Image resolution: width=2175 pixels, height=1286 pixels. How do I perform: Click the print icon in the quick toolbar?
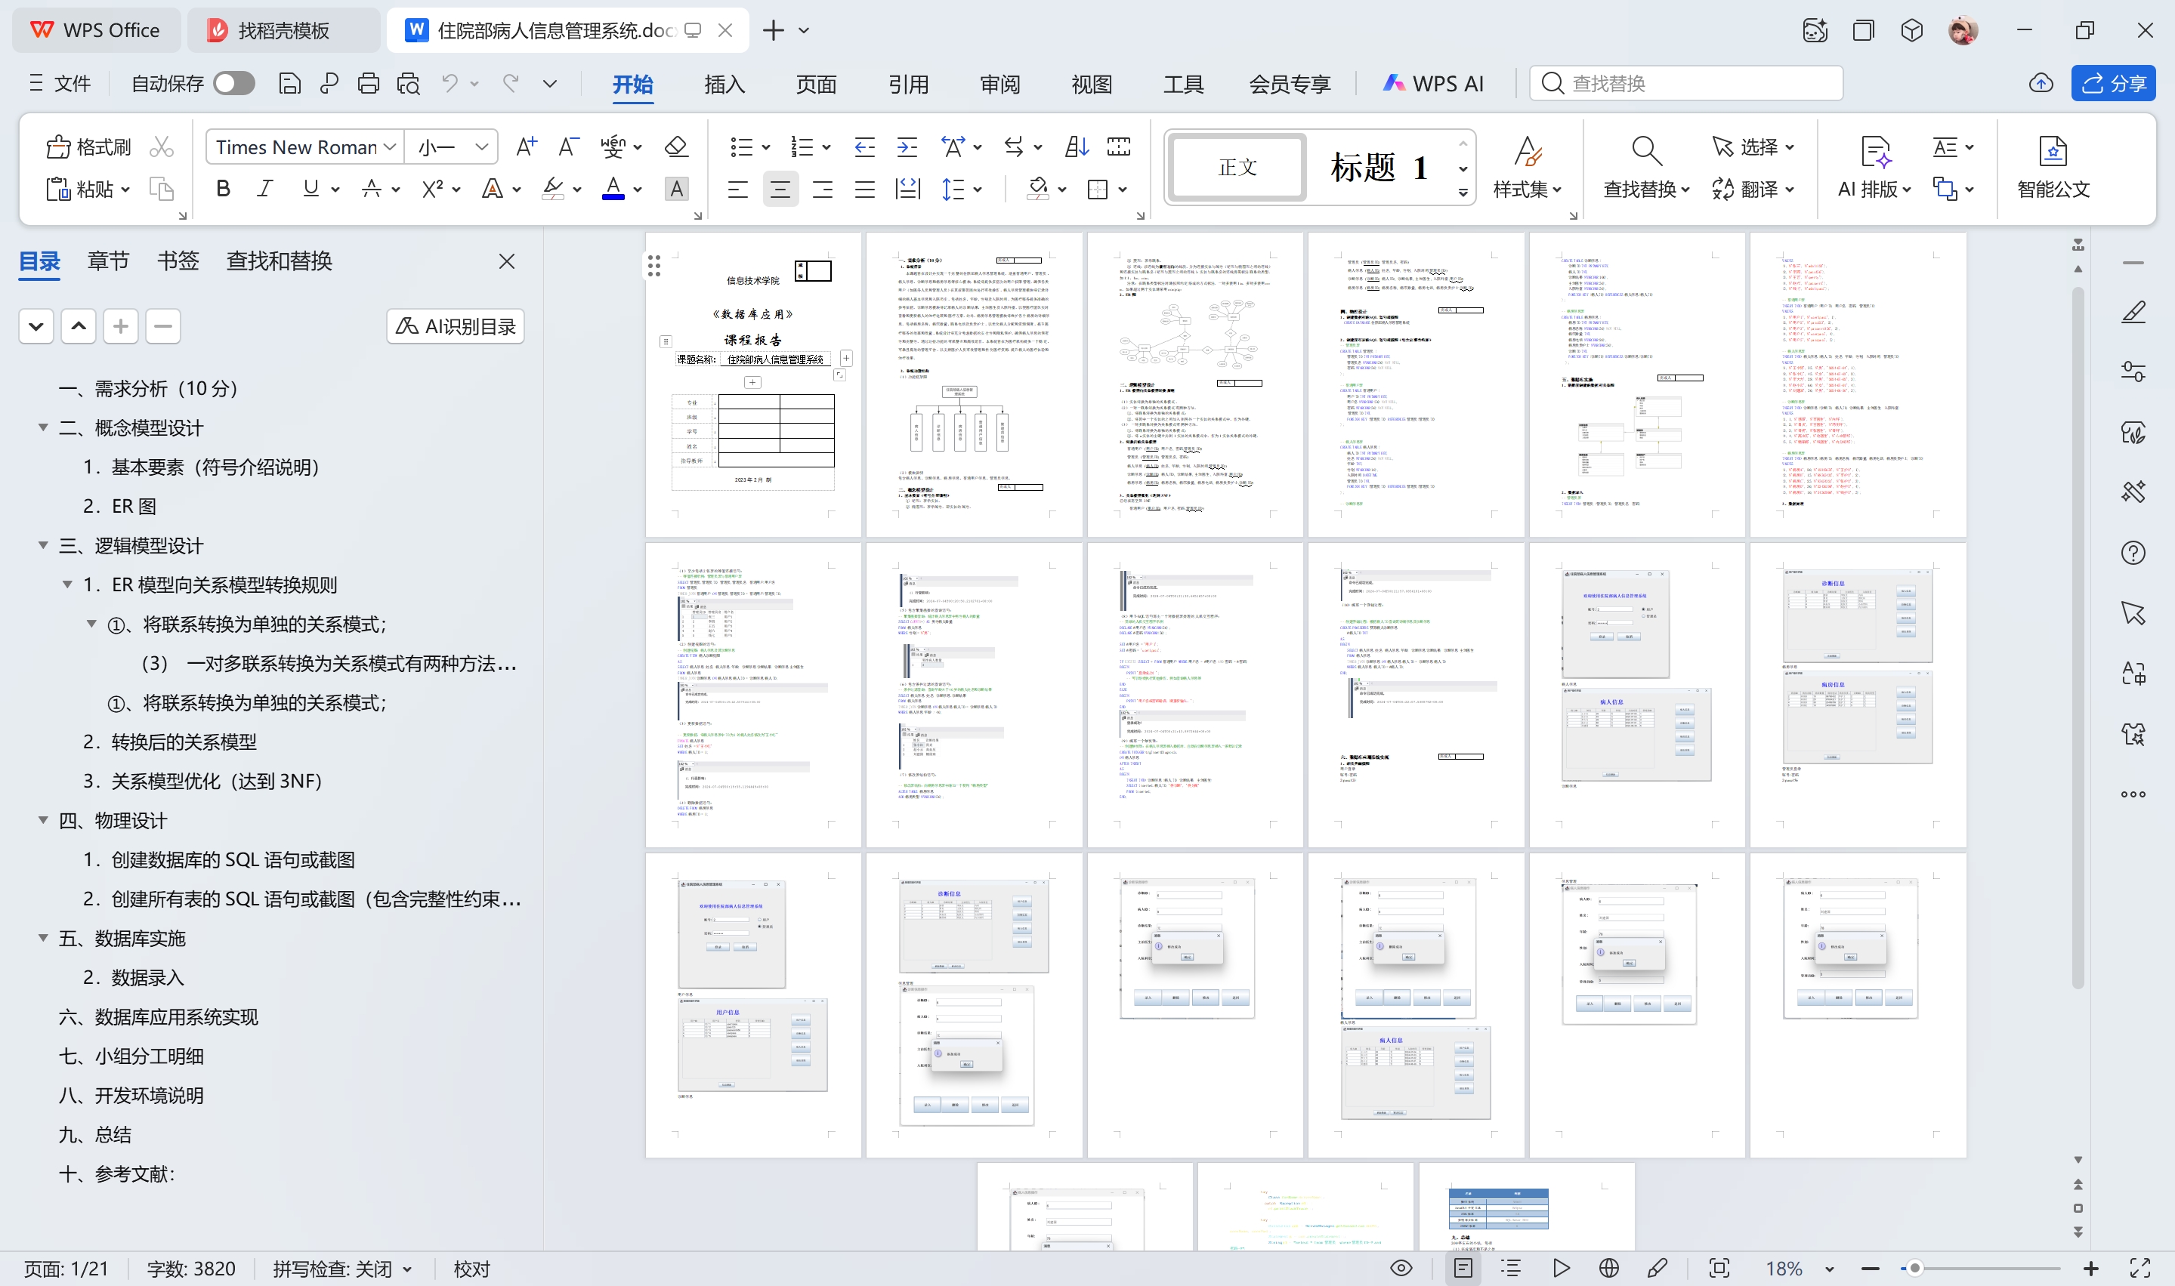point(369,83)
